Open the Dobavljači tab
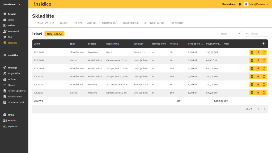Viewport: 272px width, 153px height. (x=110, y=23)
